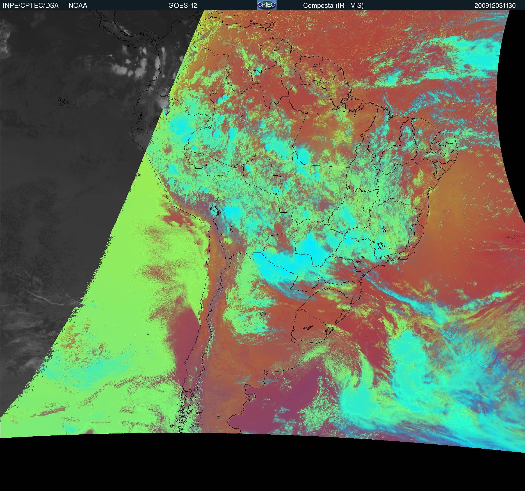Click the Galápagos Islands outline in Pacific

click(x=65, y=102)
